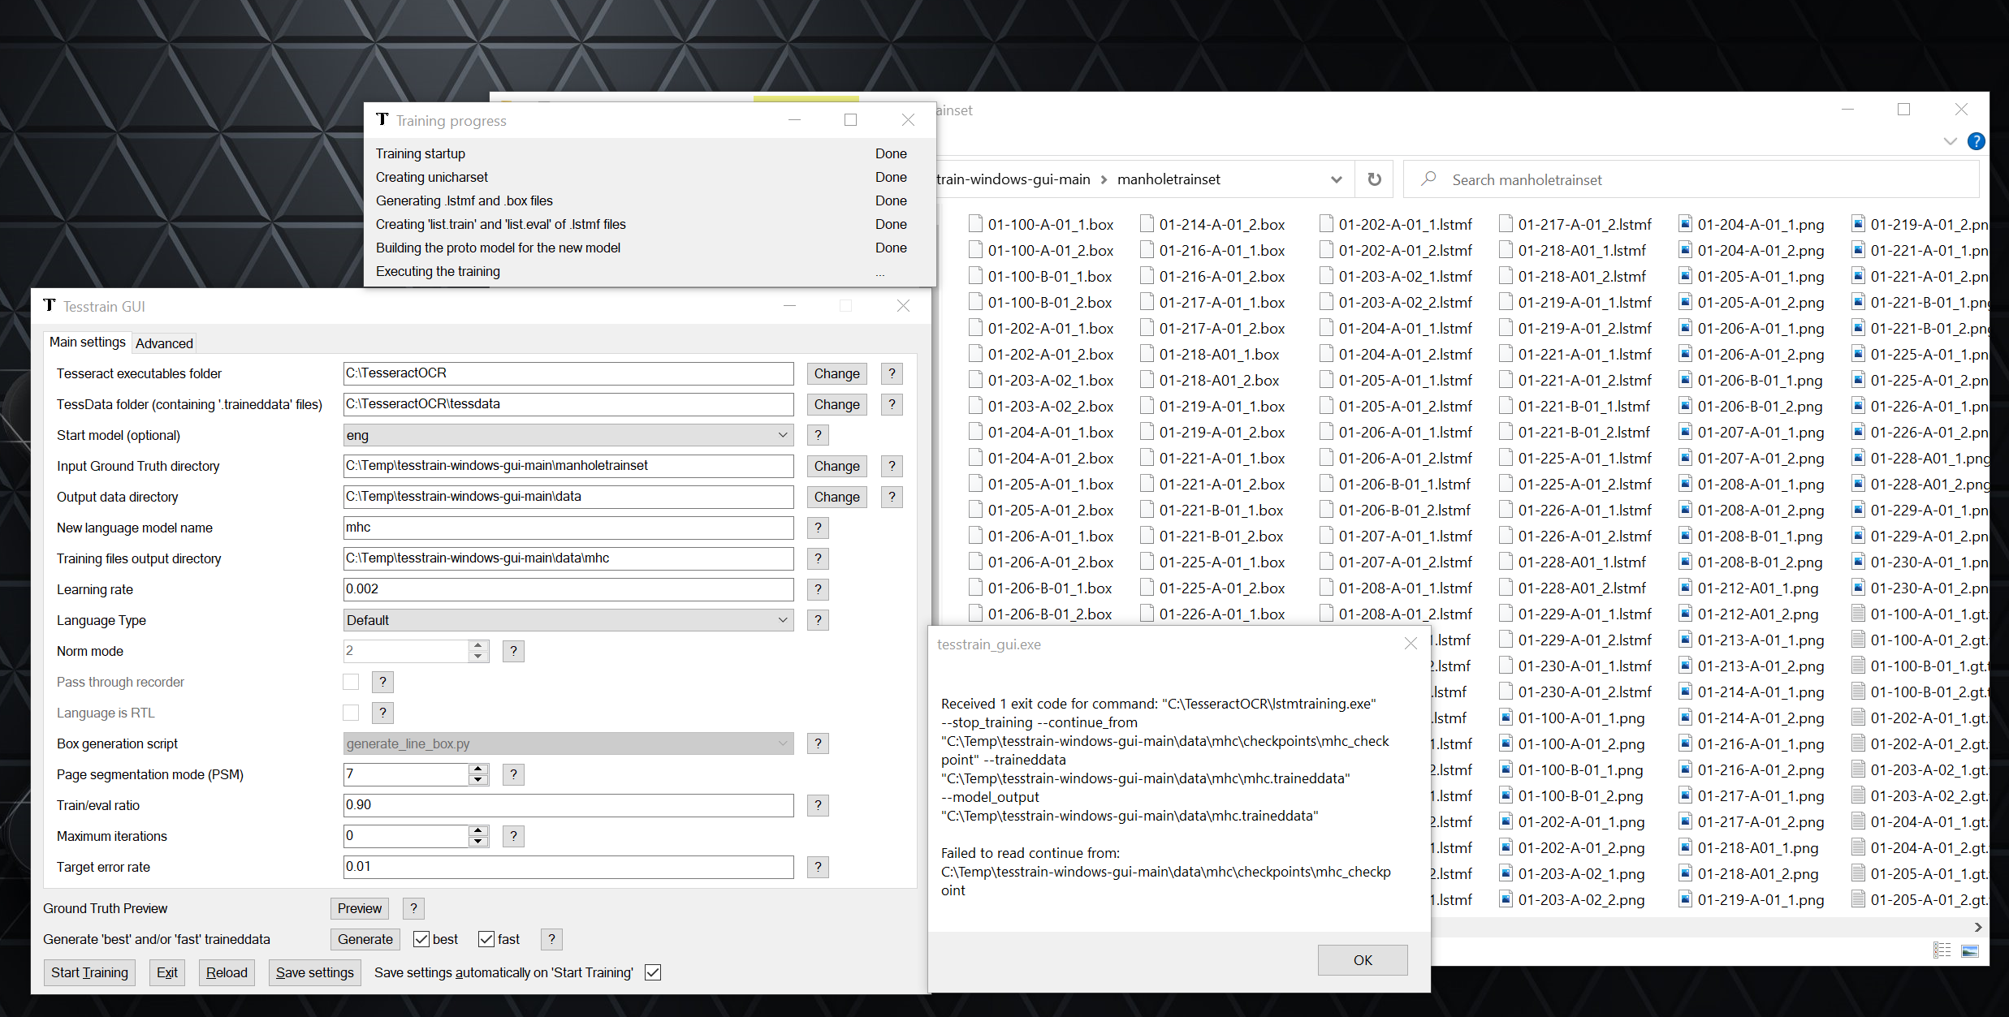Open the Language Type dropdown
Screen dimensions: 2009x1017
coord(568,620)
